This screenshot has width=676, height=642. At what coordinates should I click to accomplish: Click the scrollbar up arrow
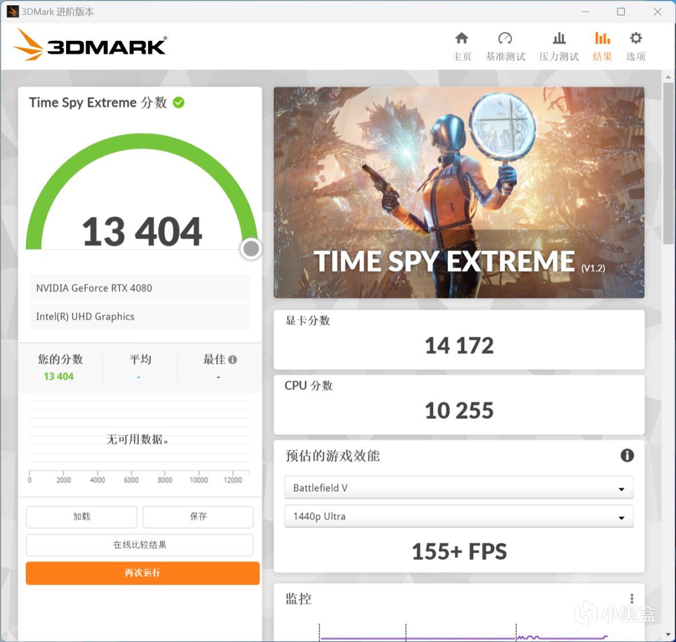click(668, 77)
